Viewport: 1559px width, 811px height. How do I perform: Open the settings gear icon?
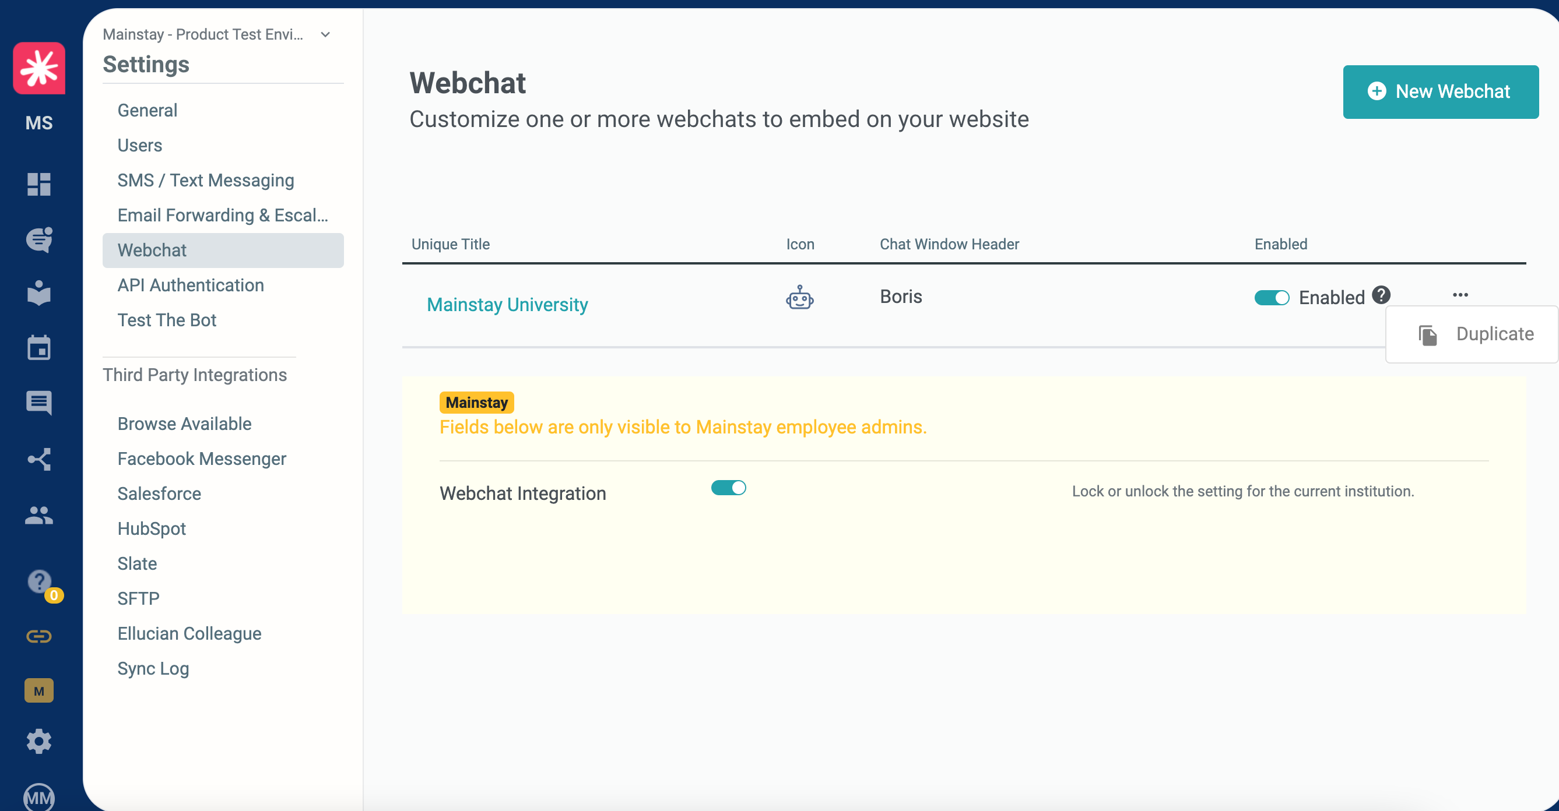(38, 742)
